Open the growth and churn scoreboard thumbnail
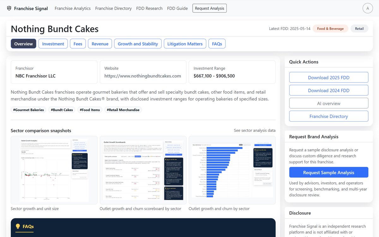Viewport: 379px width, 237px height. (143, 170)
